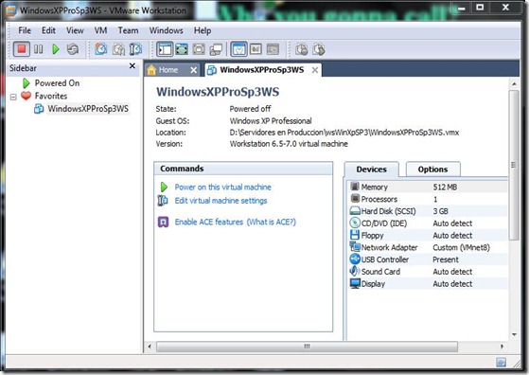Click the vertical scrollbar up arrow
The height and width of the screenshot is (375, 529).
point(514,83)
